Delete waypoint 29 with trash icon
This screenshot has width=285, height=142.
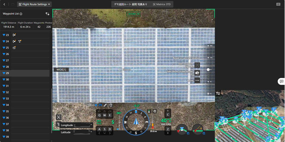pyautogui.click(x=111, y=105)
